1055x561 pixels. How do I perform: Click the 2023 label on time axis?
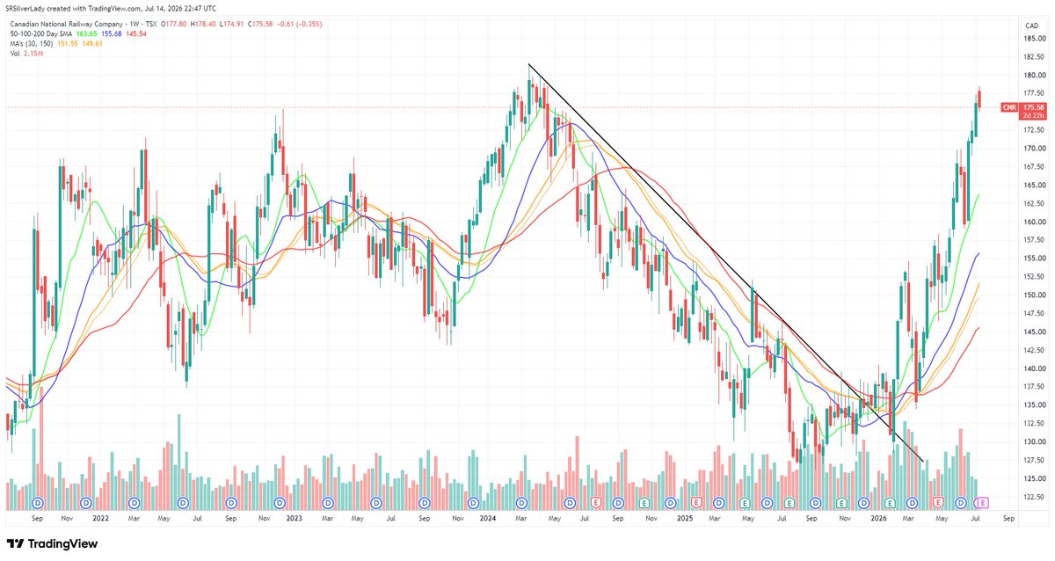click(295, 519)
